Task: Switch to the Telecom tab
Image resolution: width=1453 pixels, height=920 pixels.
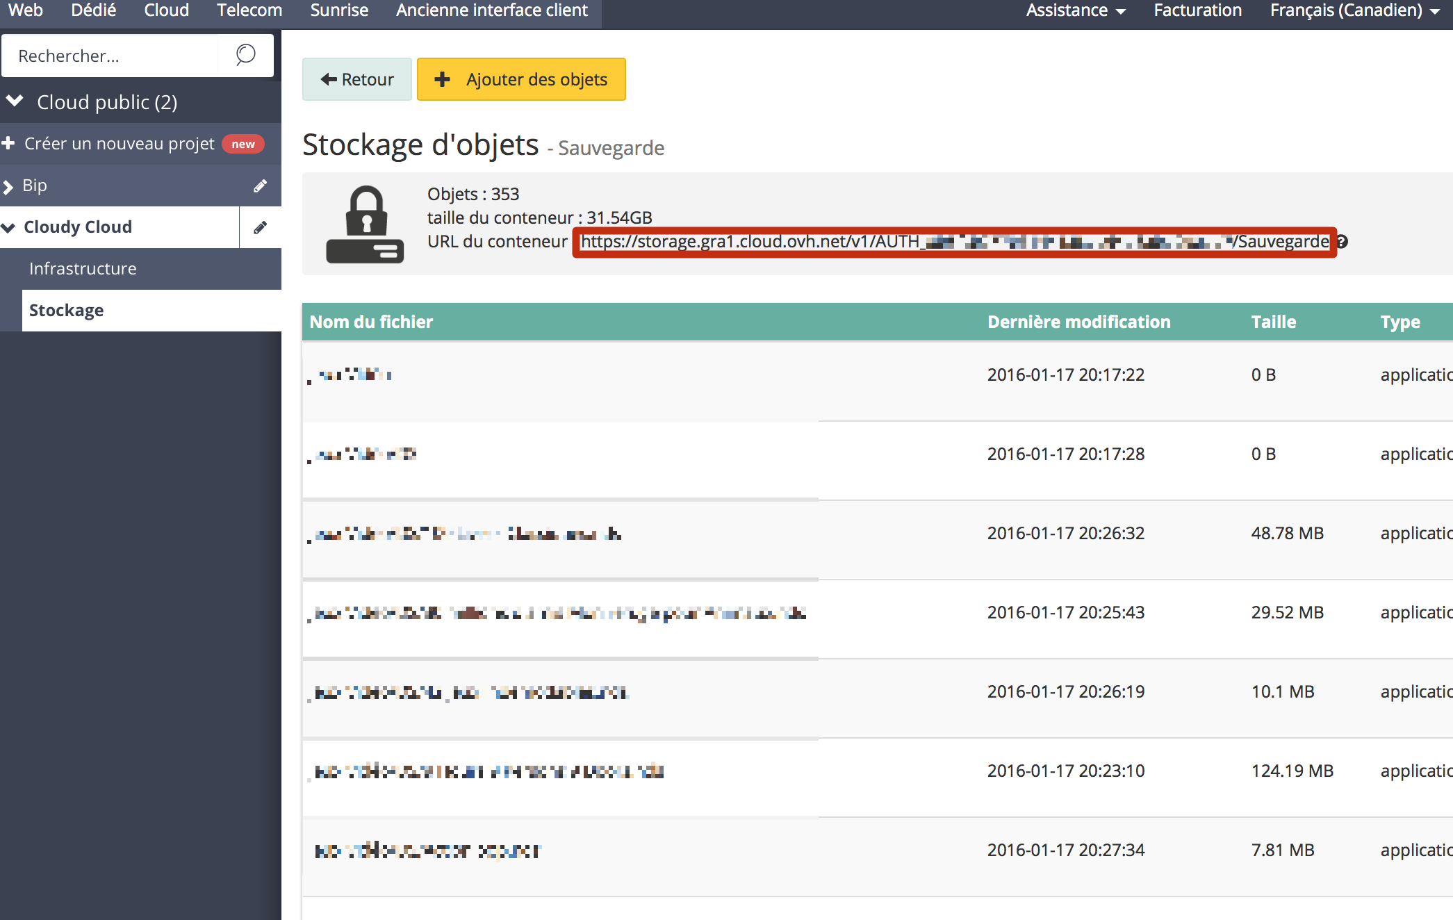Action: tap(249, 10)
